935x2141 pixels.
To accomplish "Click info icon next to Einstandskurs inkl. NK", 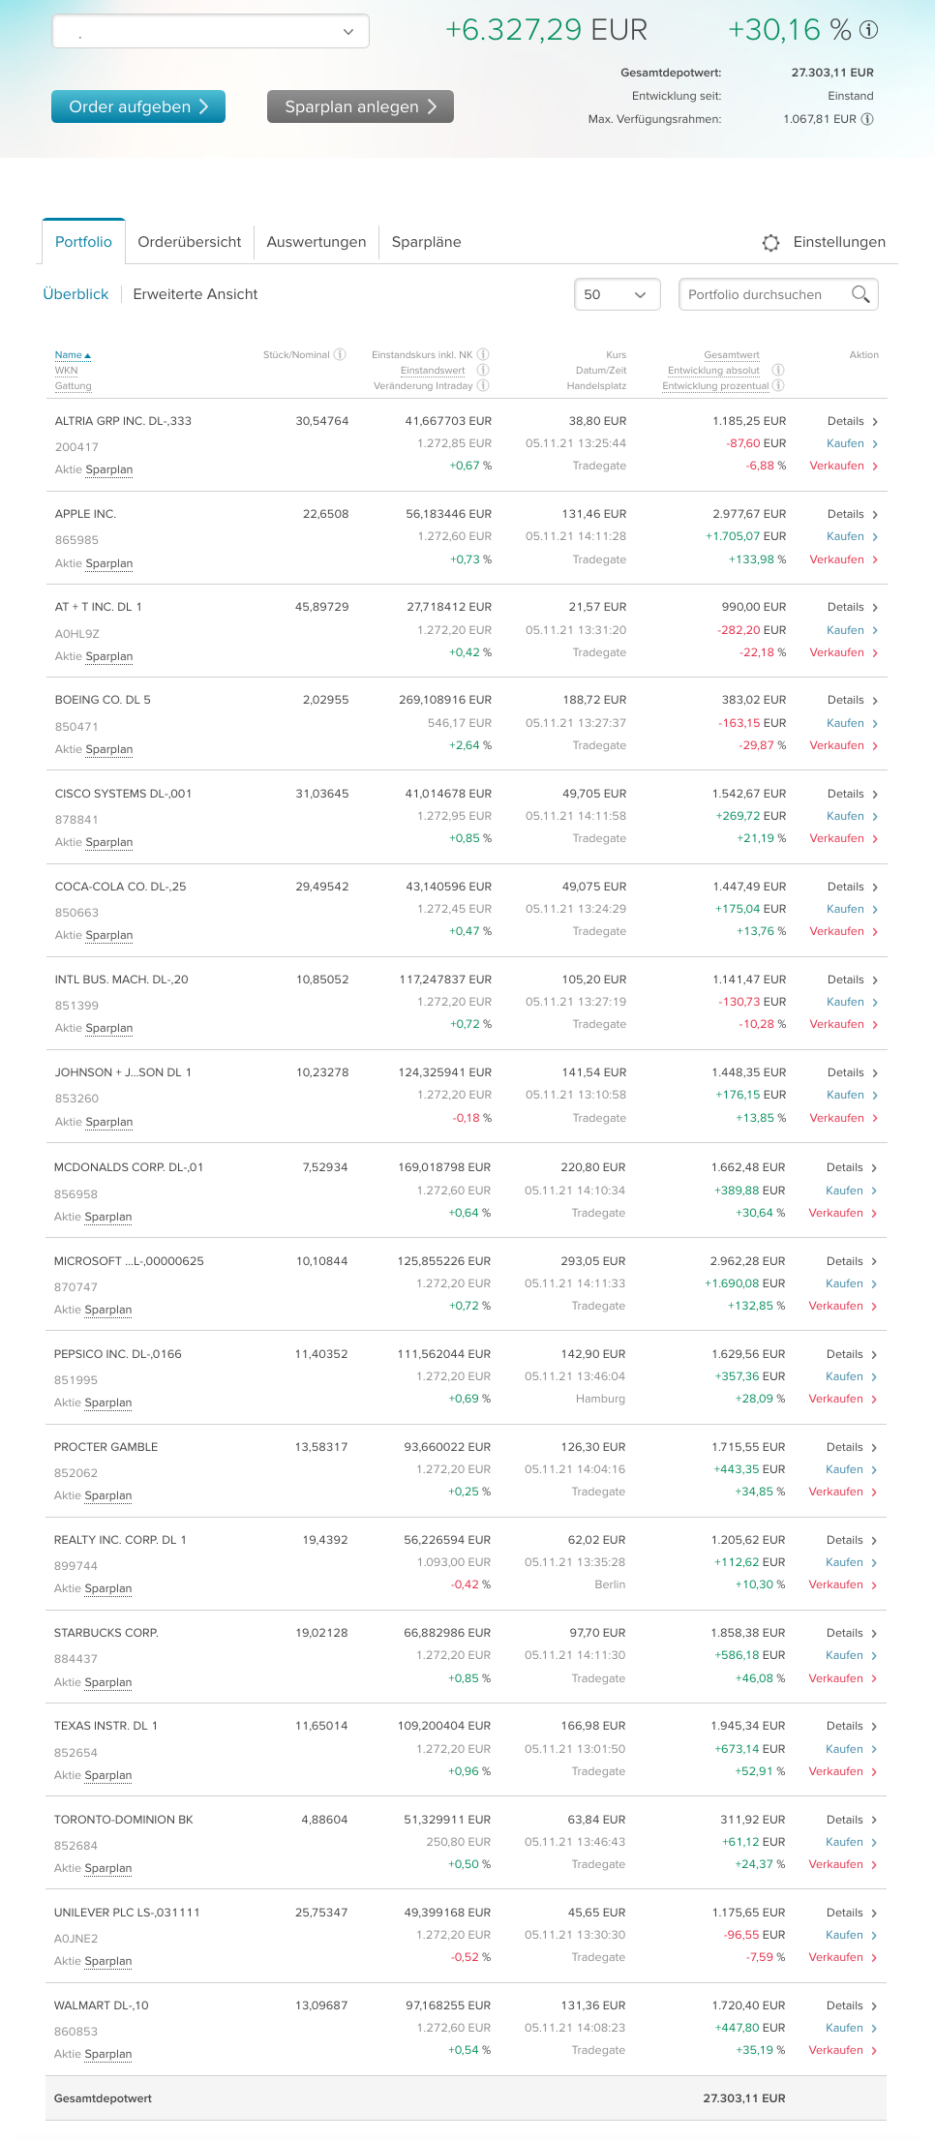I will click(483, 354).
